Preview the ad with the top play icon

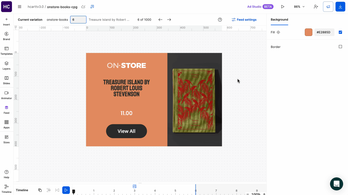[x=283, y=7]
